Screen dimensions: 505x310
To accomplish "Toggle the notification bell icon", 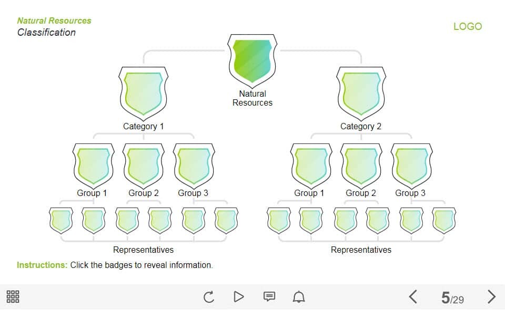I will tap(299, 297).
